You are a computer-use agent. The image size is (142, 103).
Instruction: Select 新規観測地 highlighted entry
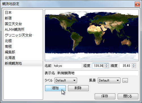click(x=23, y=63)
